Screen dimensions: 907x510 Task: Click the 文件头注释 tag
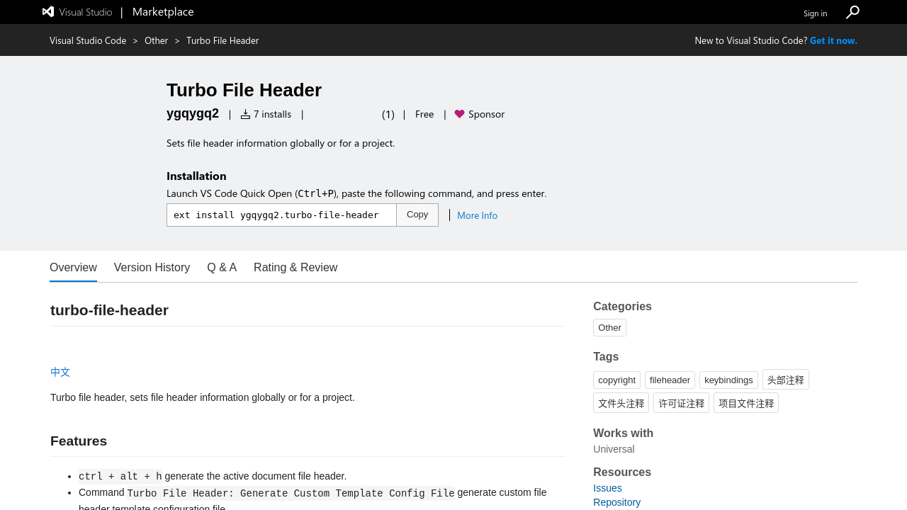click(621, 403)
